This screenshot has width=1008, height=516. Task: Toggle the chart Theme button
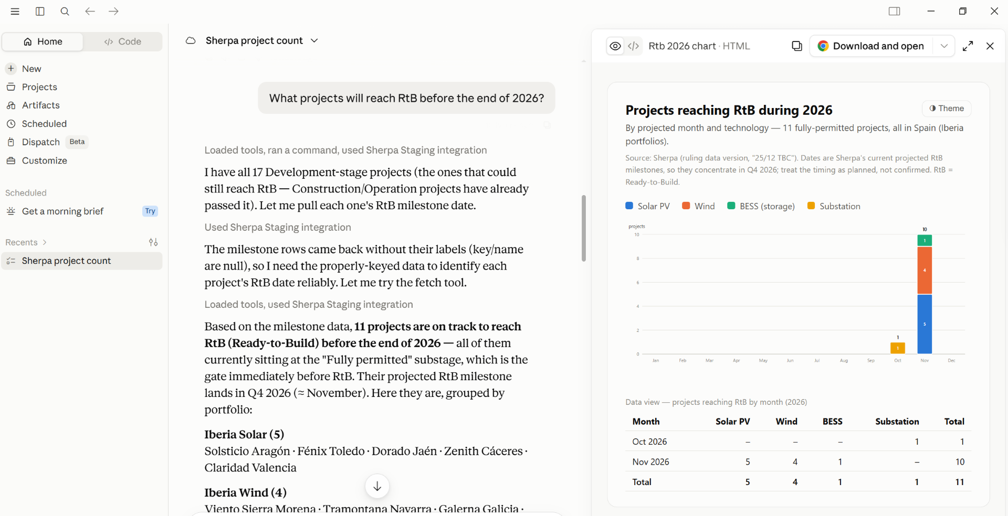coord(947,109)
